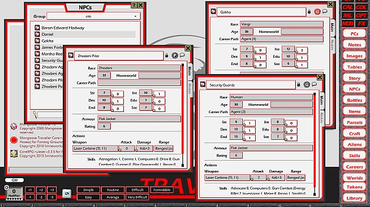
Task: Click the token portrait icon on Gakha sheet
Action: click(x=317, y=11)
